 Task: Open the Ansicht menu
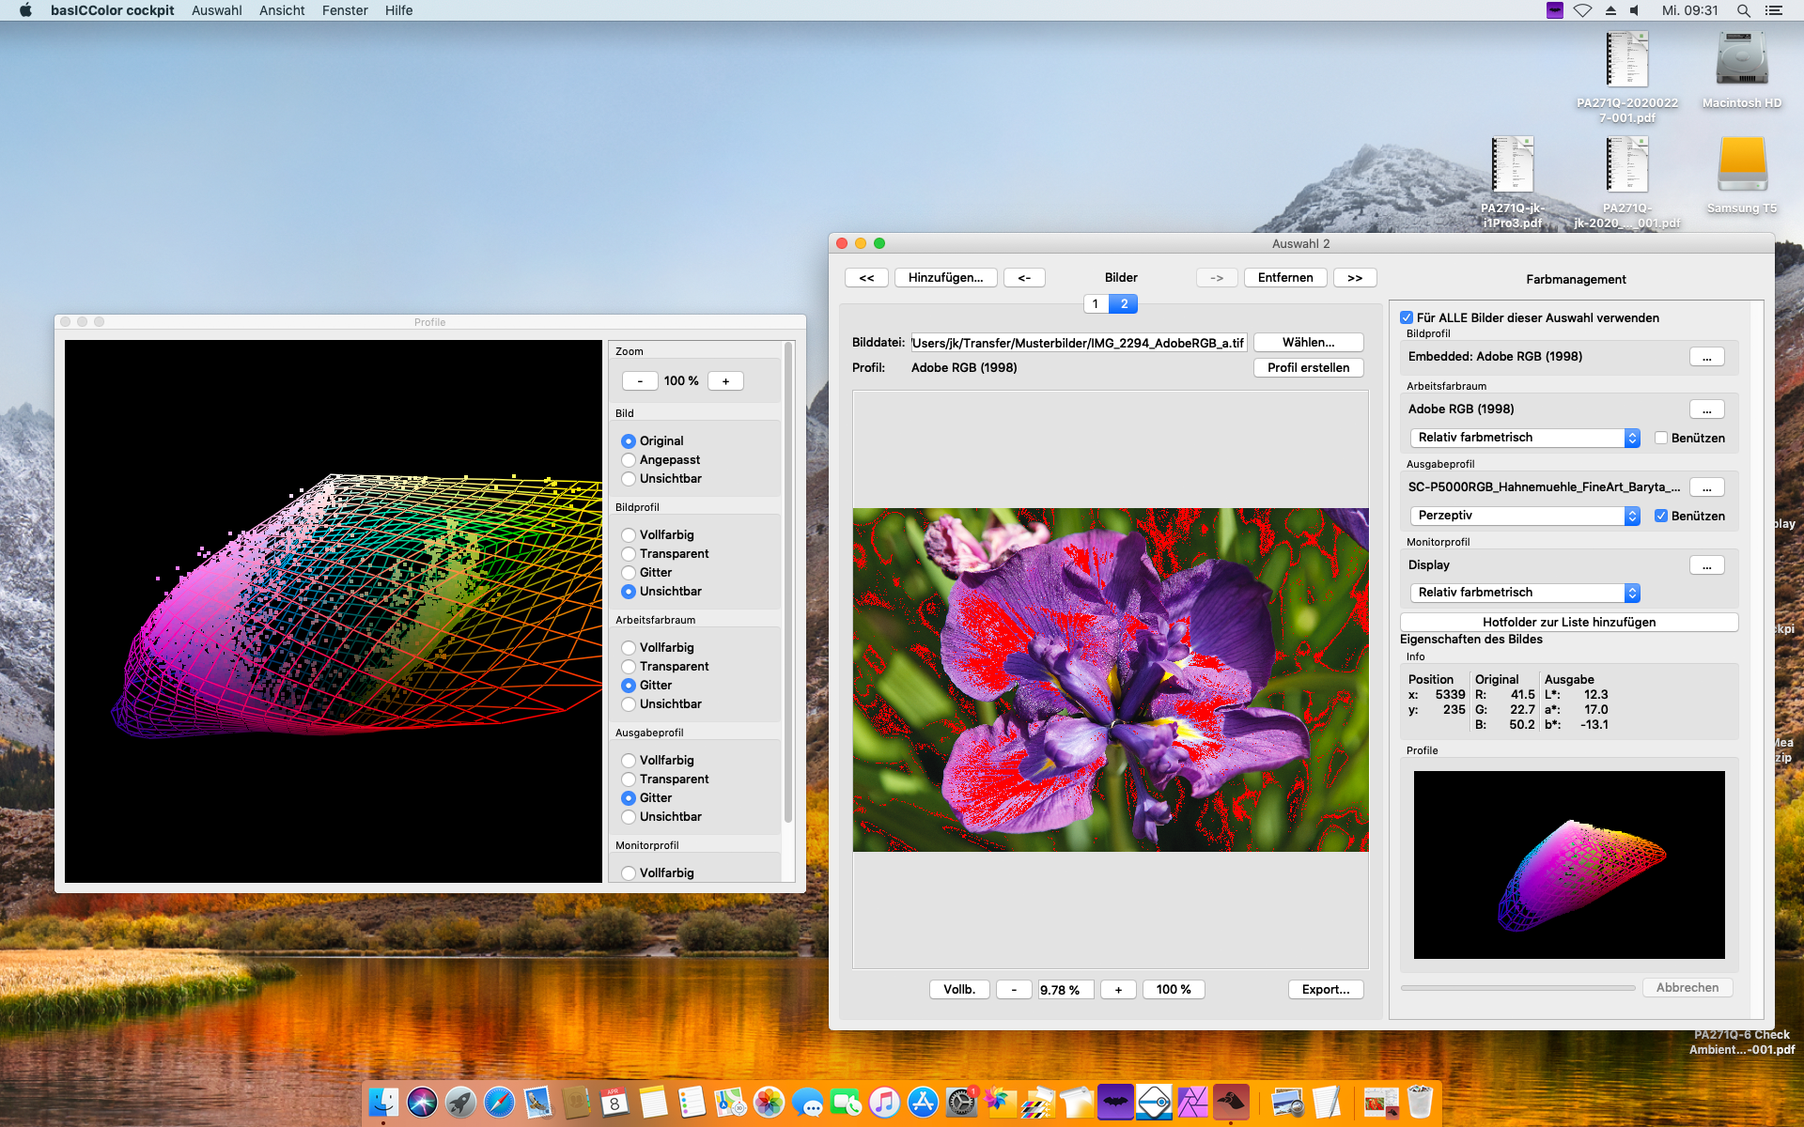282,10
